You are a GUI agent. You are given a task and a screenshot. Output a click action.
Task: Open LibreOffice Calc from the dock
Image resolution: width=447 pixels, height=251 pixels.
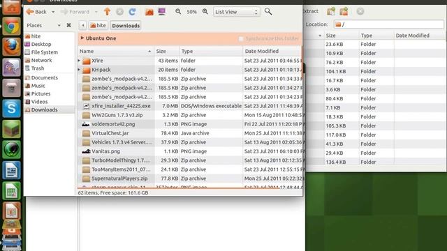coord(11,190)
